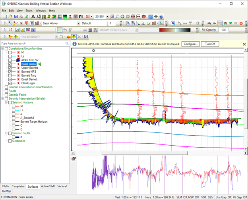Screen dimensions: 248x200
Task: Select the pick surface arrow tool
Action: tap(11, 23)
